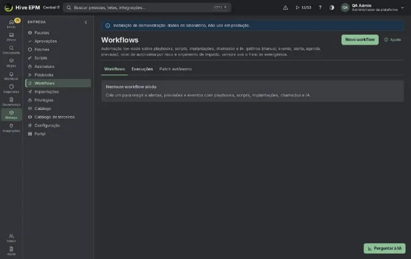Click the magnifier icon in search bar
This screenshot has width=411, height=259.
click(x=68, y=7)
